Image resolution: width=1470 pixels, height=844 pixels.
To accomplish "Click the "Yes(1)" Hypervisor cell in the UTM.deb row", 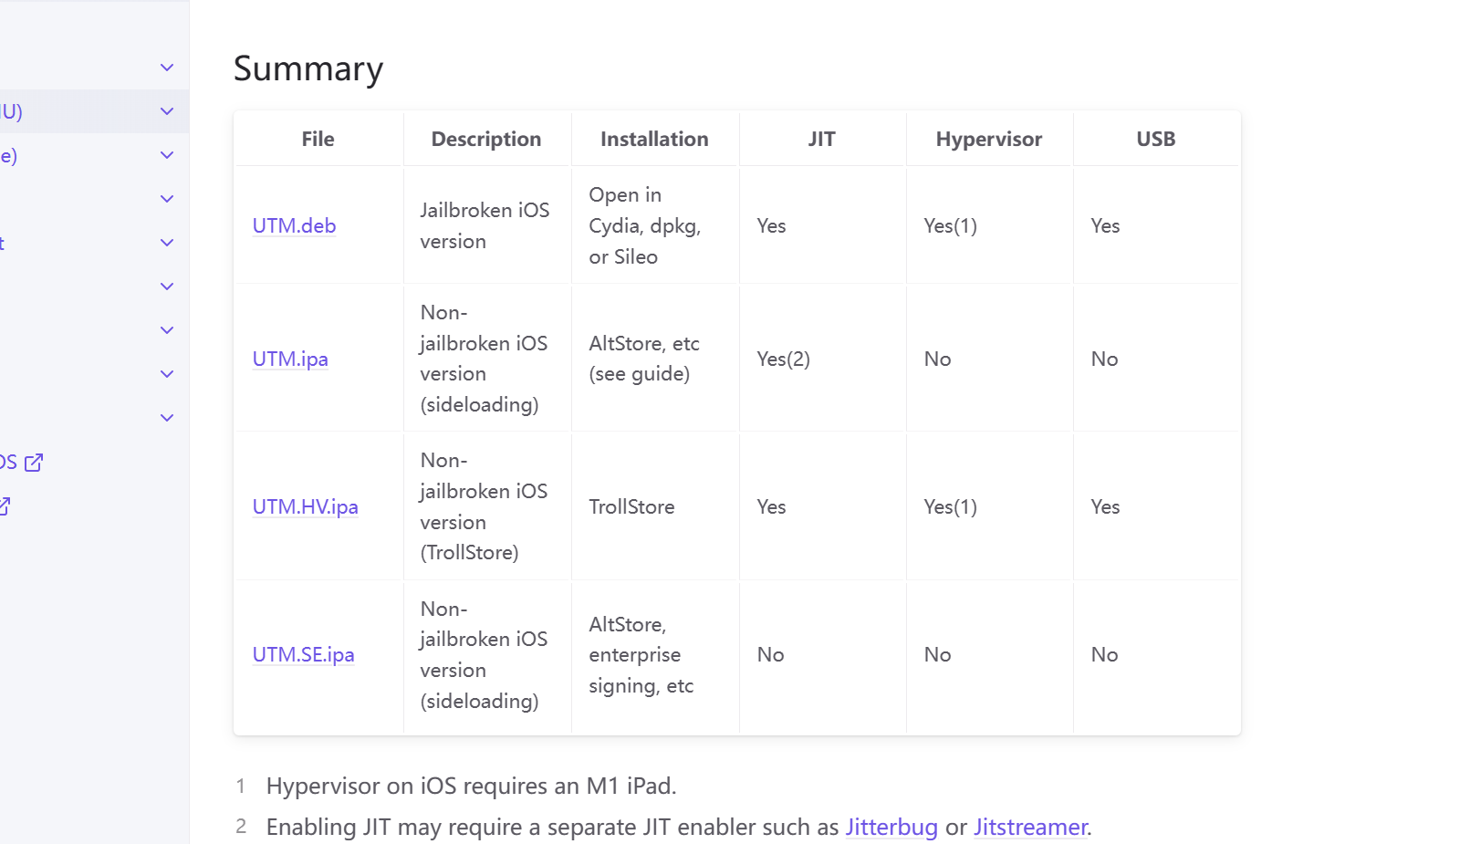I will click(989, 225).
